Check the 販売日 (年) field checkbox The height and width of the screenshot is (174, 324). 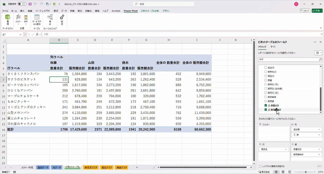(266, 84)
